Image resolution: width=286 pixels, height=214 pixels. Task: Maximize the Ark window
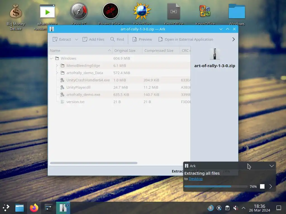click(228, 29)
